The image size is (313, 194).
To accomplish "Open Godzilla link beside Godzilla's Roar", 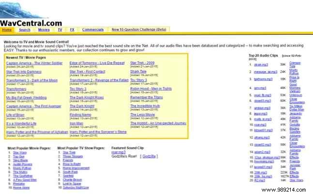I will tap(149, 156).
